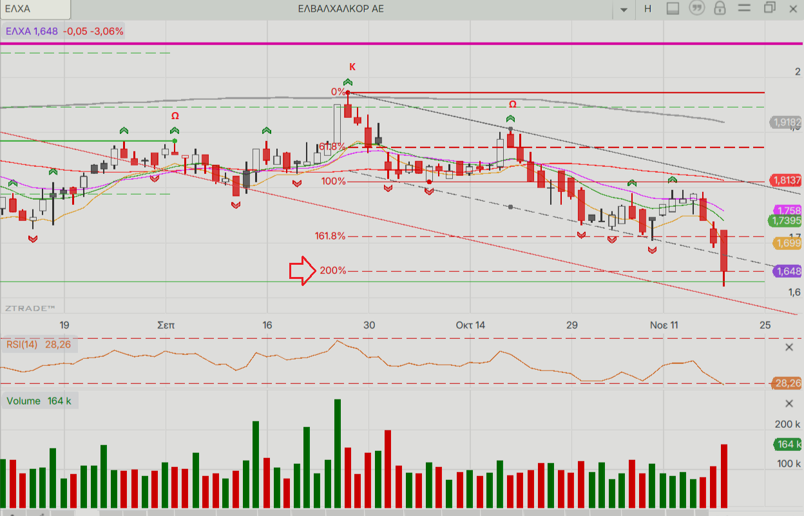
Task: Close the RSI(14) indicator panel
Action: [789, 347]
